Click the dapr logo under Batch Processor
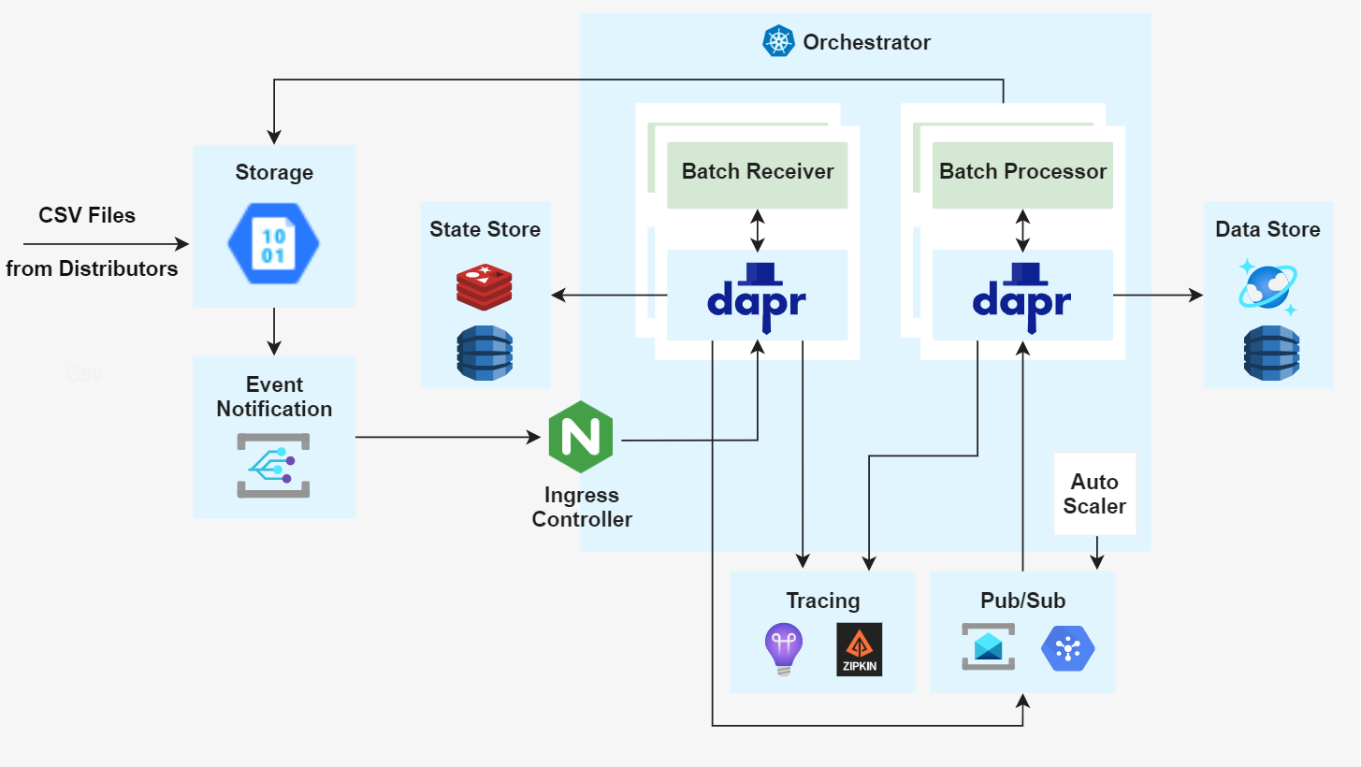This screenshot has width=1361, height=767. [x=1022, y=297]
